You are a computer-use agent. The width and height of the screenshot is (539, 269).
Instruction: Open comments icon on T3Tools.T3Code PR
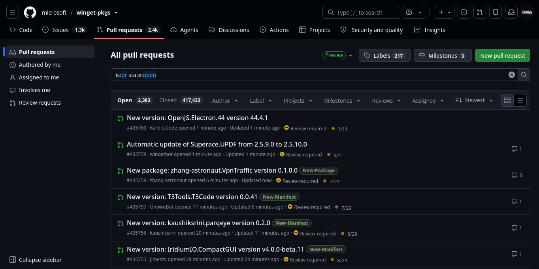(517, 201)
